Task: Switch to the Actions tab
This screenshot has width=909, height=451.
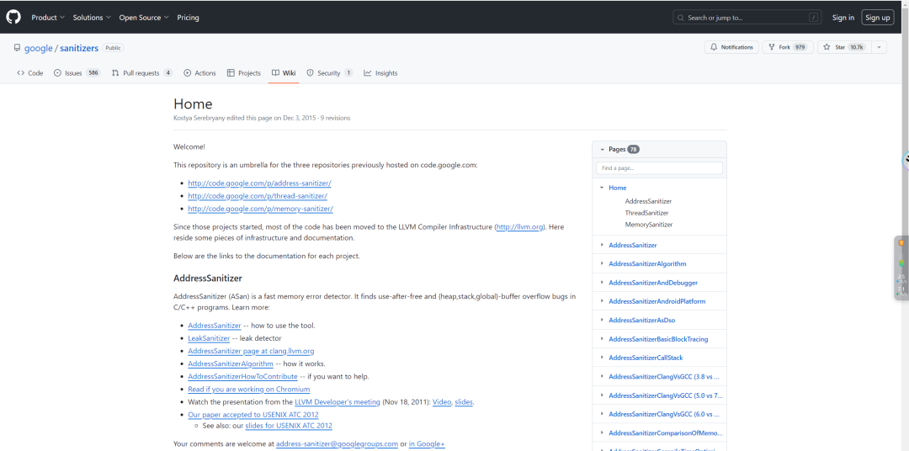Action: click(199, 73)
